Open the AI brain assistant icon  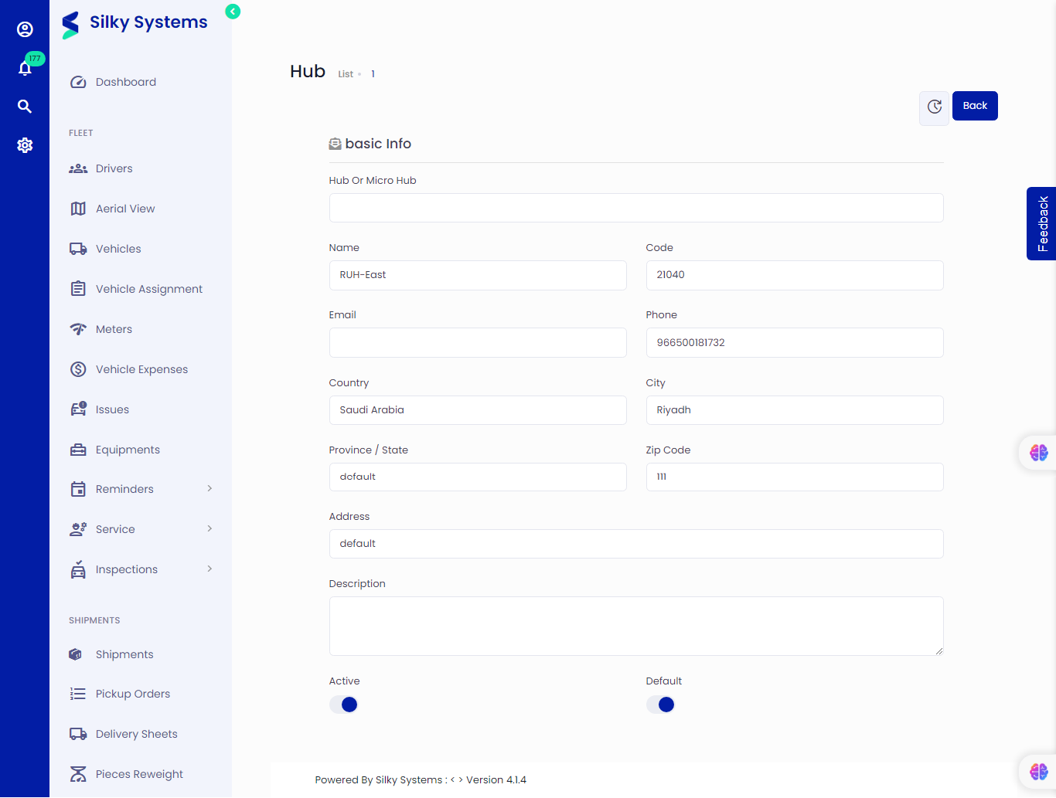coord(1038,453)
